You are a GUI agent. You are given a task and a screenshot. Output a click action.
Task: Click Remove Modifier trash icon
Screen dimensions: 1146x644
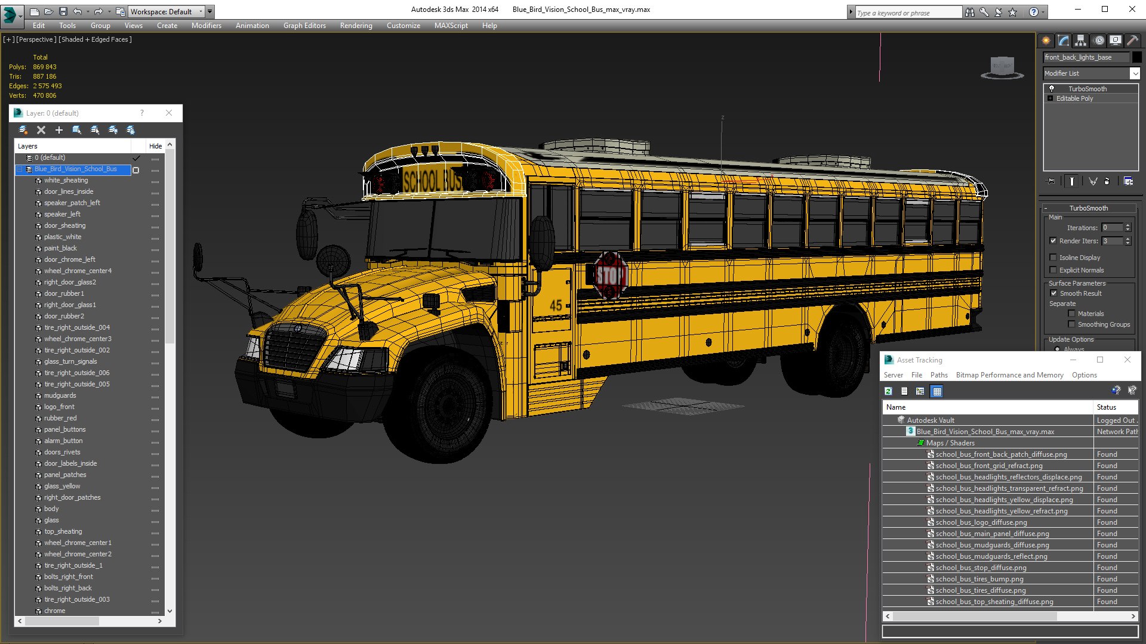coord(1107,181)
